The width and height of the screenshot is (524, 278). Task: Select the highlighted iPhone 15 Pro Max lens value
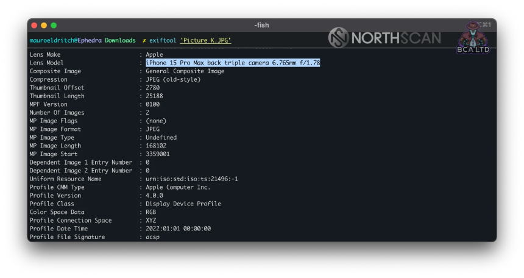(233, 63)
